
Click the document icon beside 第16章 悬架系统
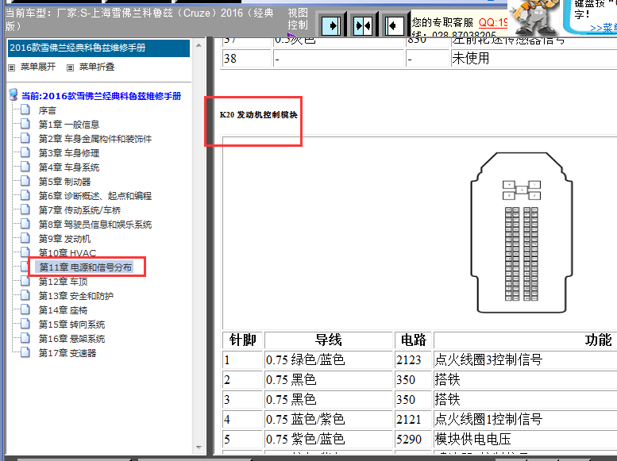(x=25, y=338)
